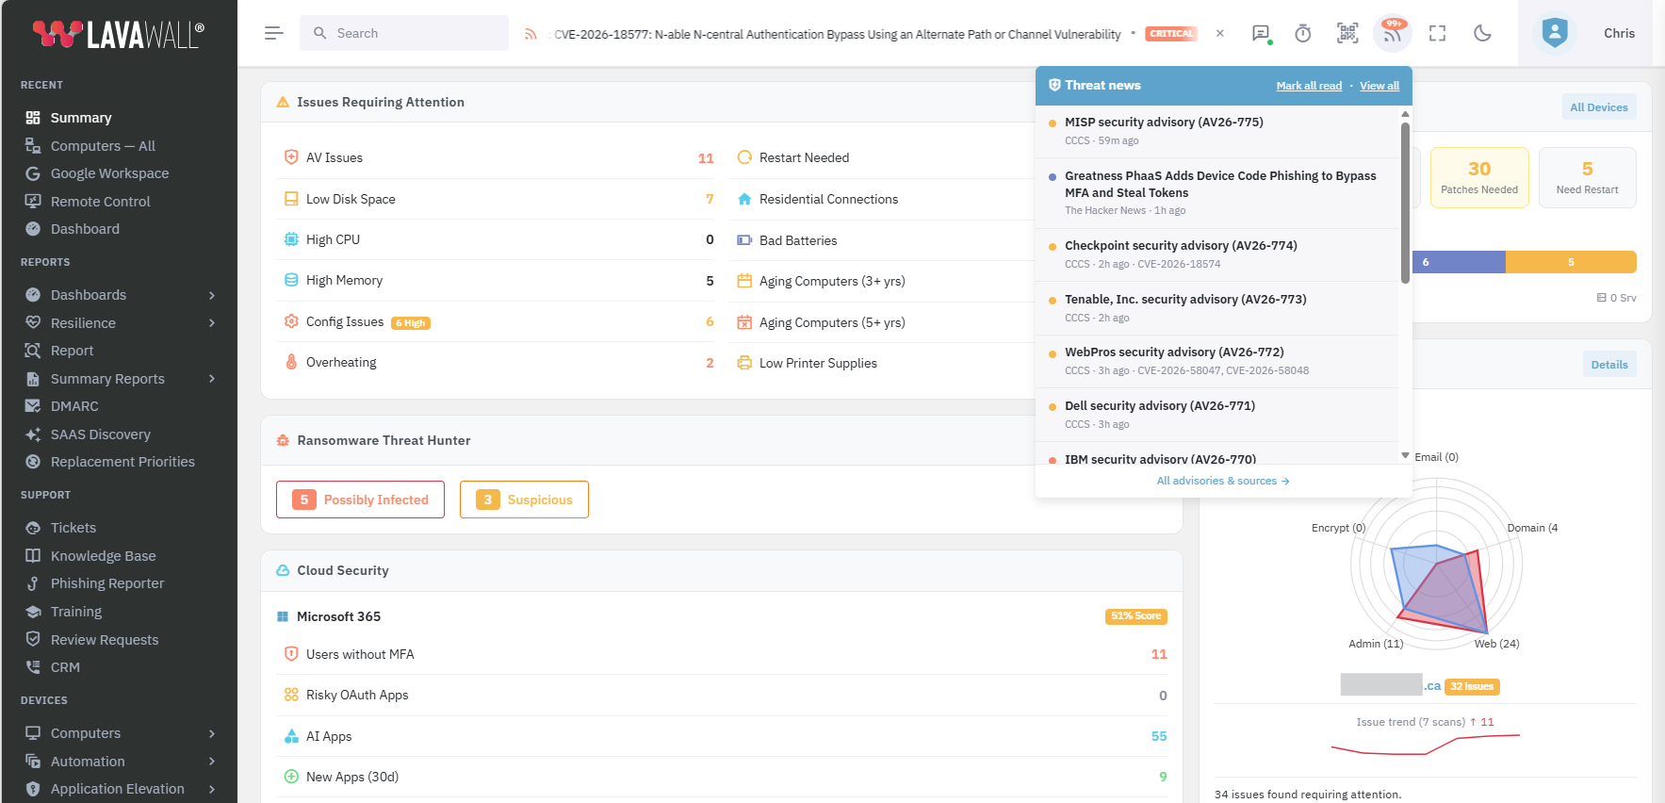This screenshot has width=1665, height=803.
Task: Open New Apps (30d) row
Action: click(722, 777)
